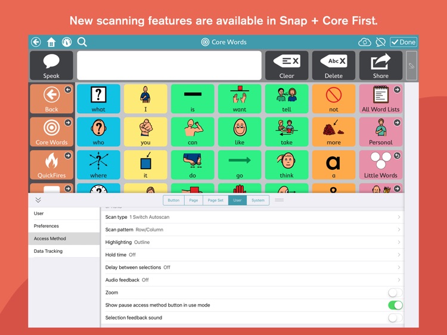Select the letter 'a' tile

pos(334,165)
